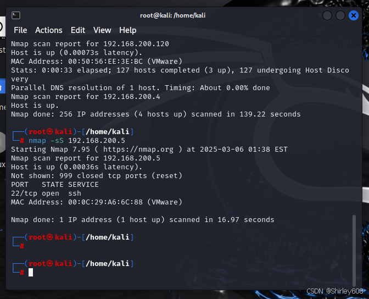Click the 'Stats: 0:00:33 elapsed' line

tap(180, 75)
